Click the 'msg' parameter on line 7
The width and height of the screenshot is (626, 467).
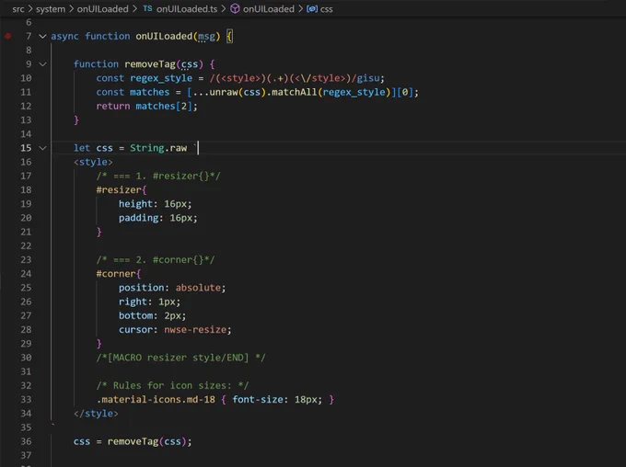tap(206, 36)
